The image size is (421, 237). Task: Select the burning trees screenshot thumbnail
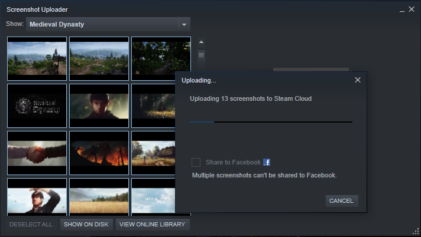(x=99, y=153)
